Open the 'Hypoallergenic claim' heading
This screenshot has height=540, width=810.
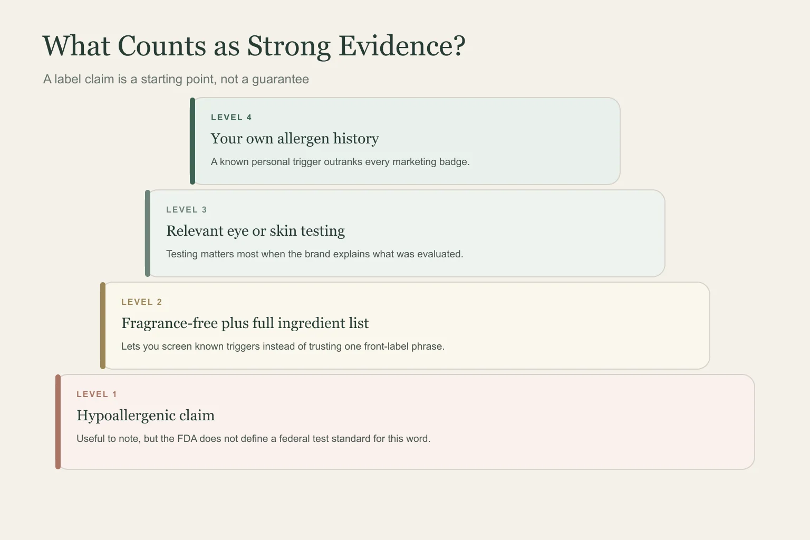coord(146,415)
